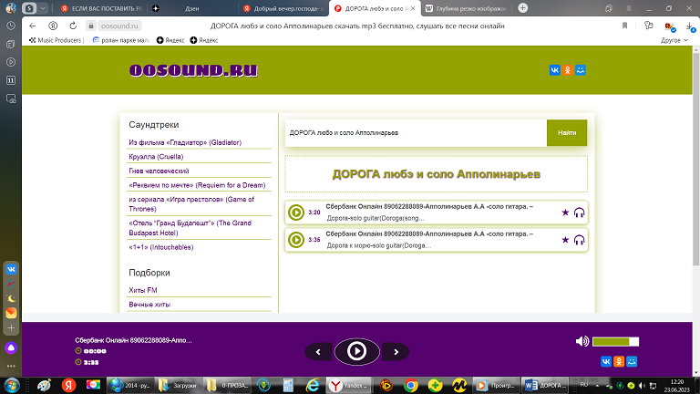
Task: Open the mail shortcut in browser sidebar
Action: (11, 313)
